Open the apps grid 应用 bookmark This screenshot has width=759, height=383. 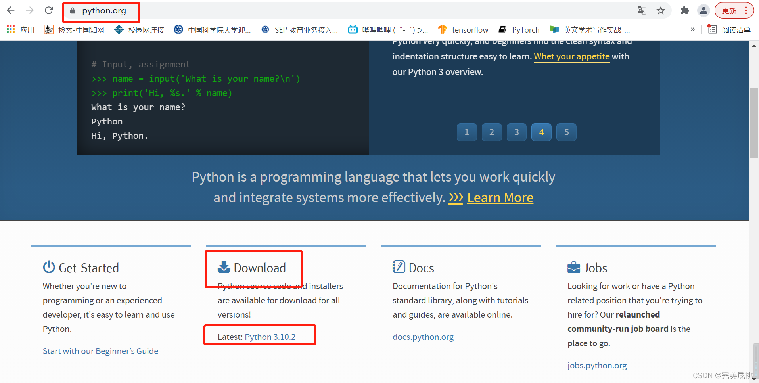[x=21, y=30]
